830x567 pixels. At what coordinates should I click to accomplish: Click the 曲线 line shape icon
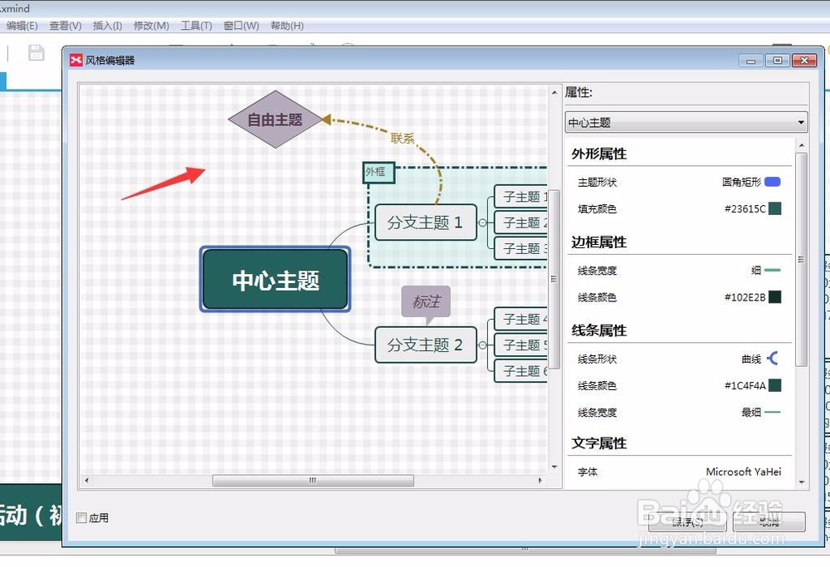770,359
